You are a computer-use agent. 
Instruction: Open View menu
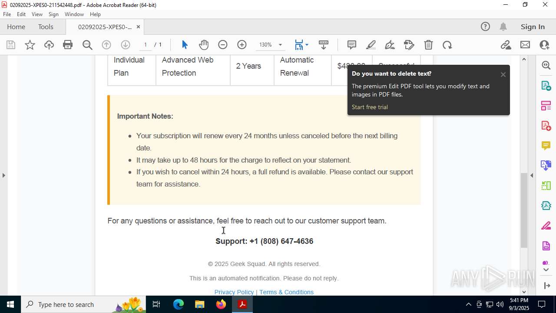37,14
